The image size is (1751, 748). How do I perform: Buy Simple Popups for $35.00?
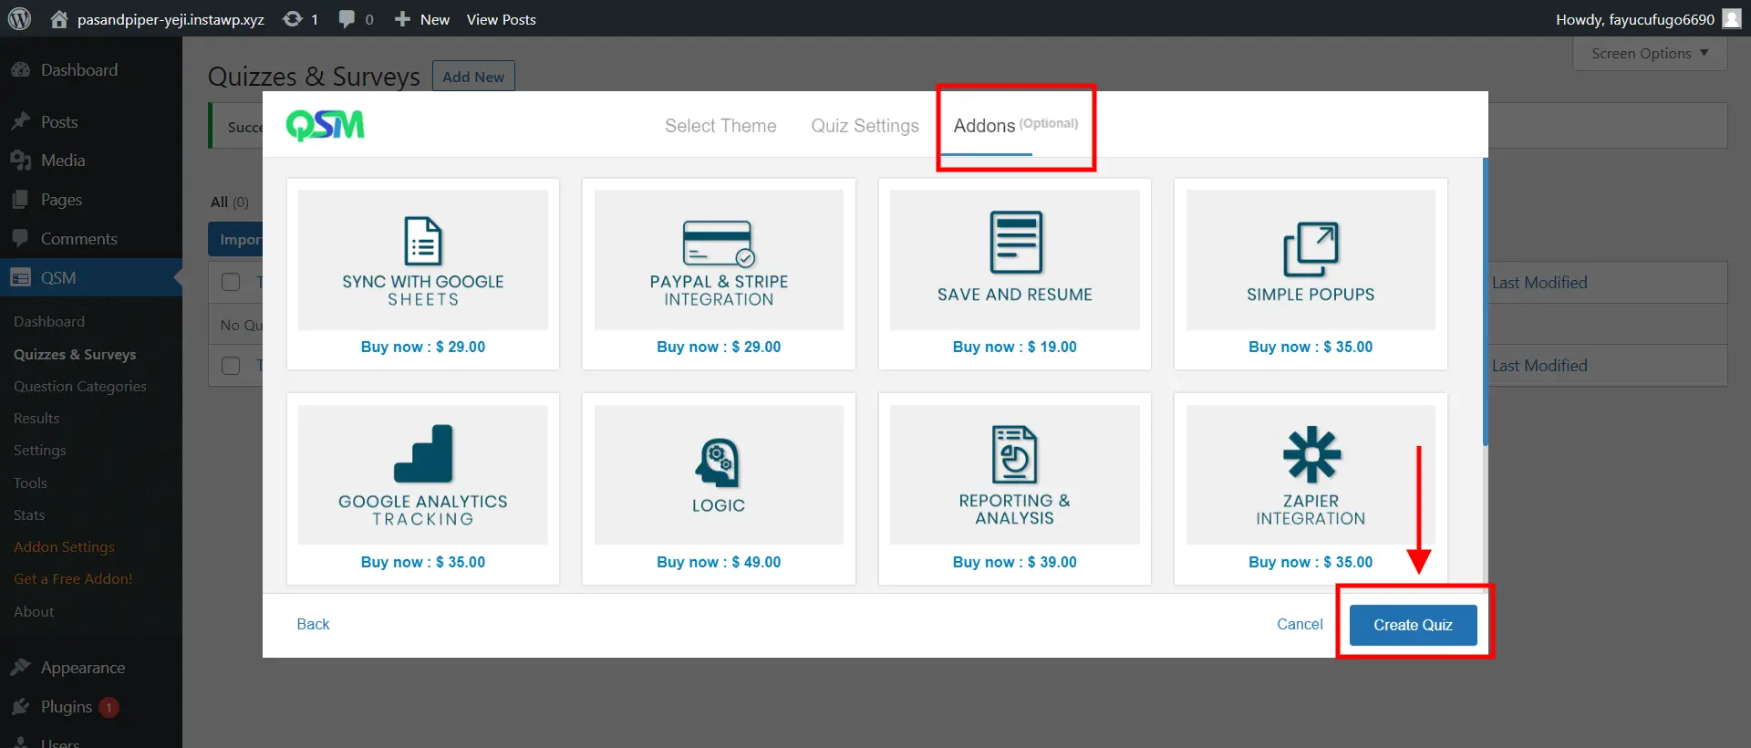[1311, 347]
